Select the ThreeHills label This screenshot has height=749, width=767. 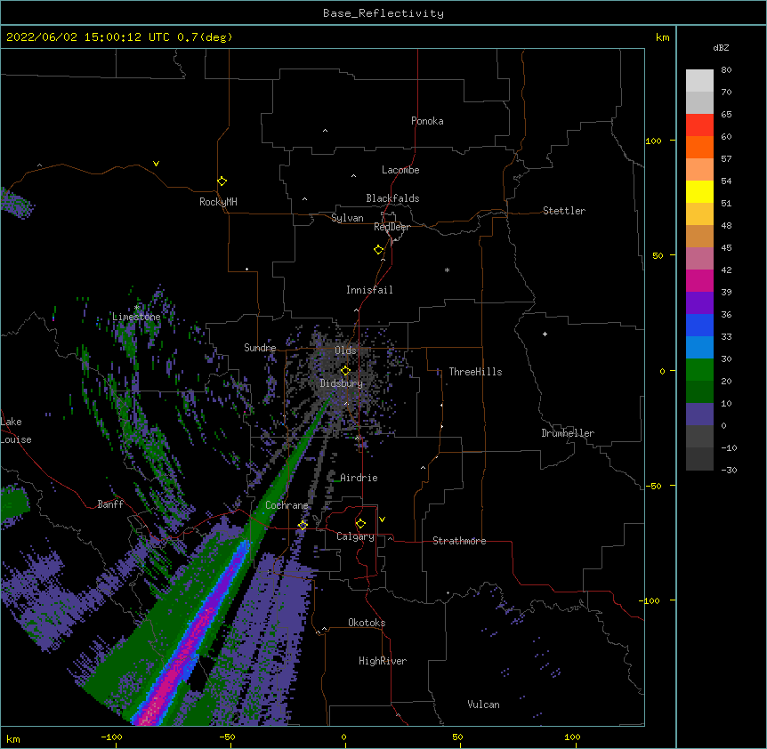(x=475, y=372)
